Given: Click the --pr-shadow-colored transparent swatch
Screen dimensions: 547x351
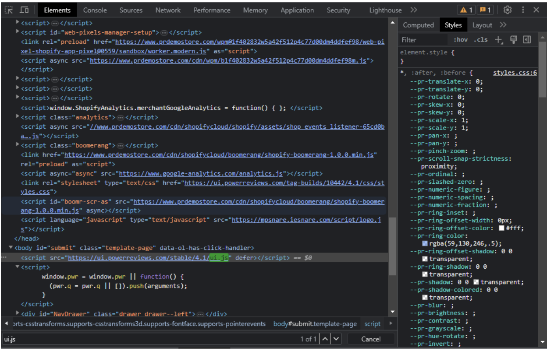Looking at the screenshot, I should tap(425, 297).
